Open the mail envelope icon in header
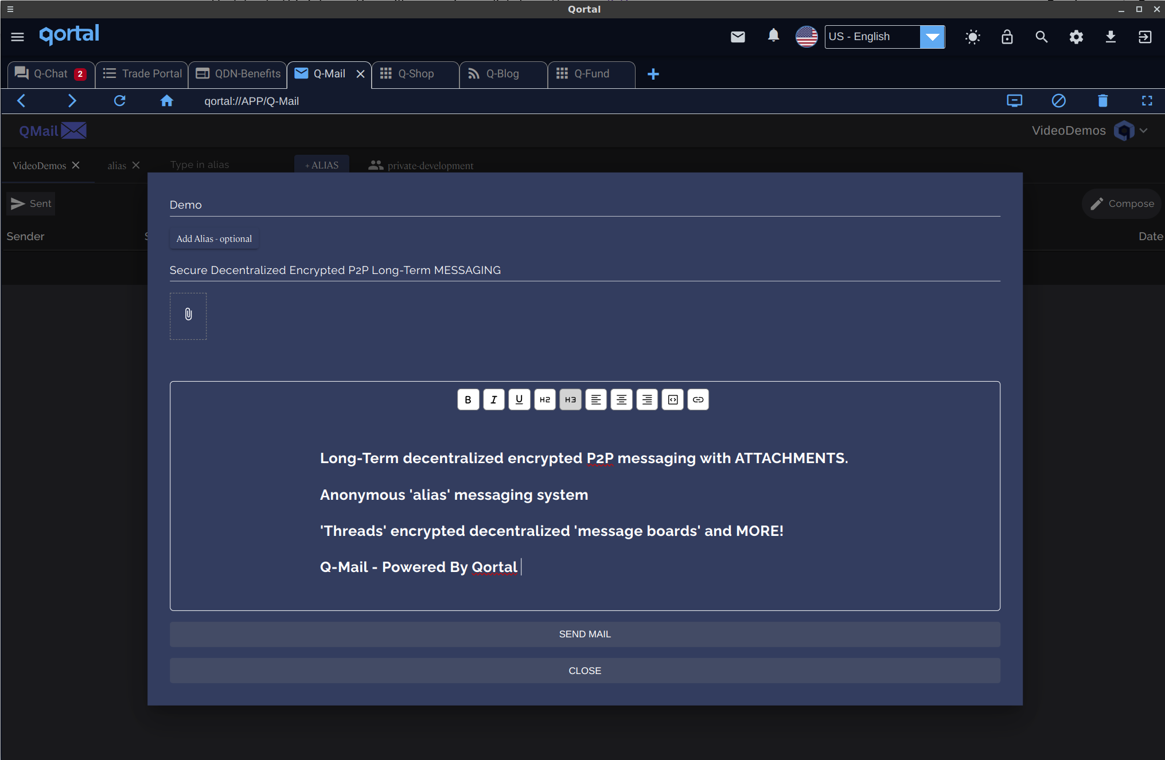Image resolution: width=1165 pixels, height=760 pixels. click(738, 37)
